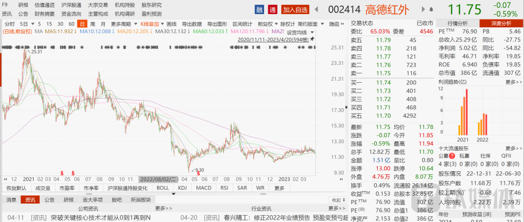Open the 股吧 tab

click(x=116, y=200)
